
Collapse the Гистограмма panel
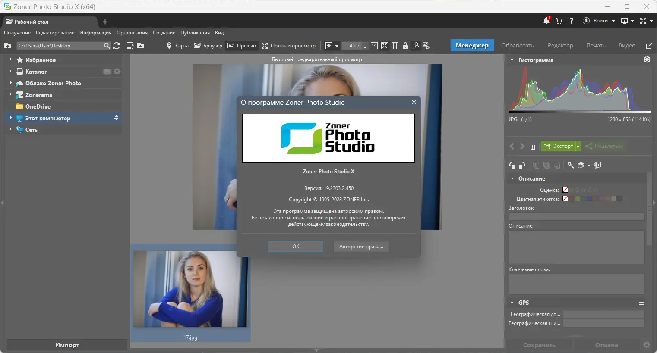click(x=512, y=60)
